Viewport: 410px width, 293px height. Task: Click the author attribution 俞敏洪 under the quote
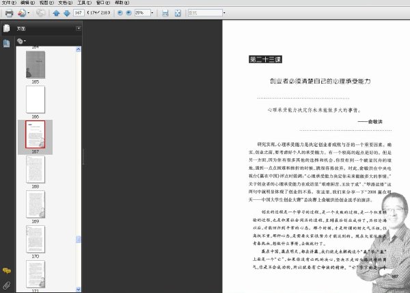coord(375,121)
